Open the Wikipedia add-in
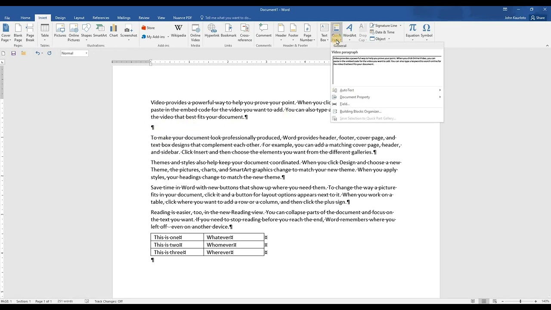 (178, 31)
